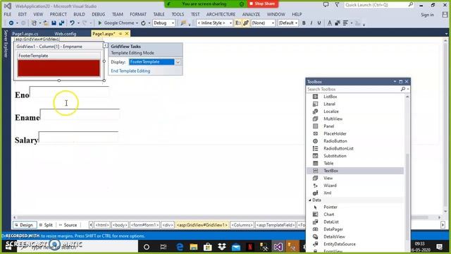Image resolution: width=451 pixels, height=254 pixels.
Task: Toggle Bold formatting button
Action: coord(304,23)
